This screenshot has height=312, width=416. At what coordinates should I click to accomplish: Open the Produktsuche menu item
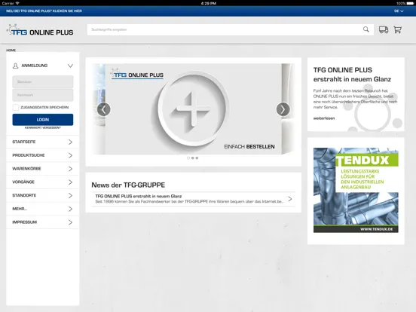[x=42, y=155]
